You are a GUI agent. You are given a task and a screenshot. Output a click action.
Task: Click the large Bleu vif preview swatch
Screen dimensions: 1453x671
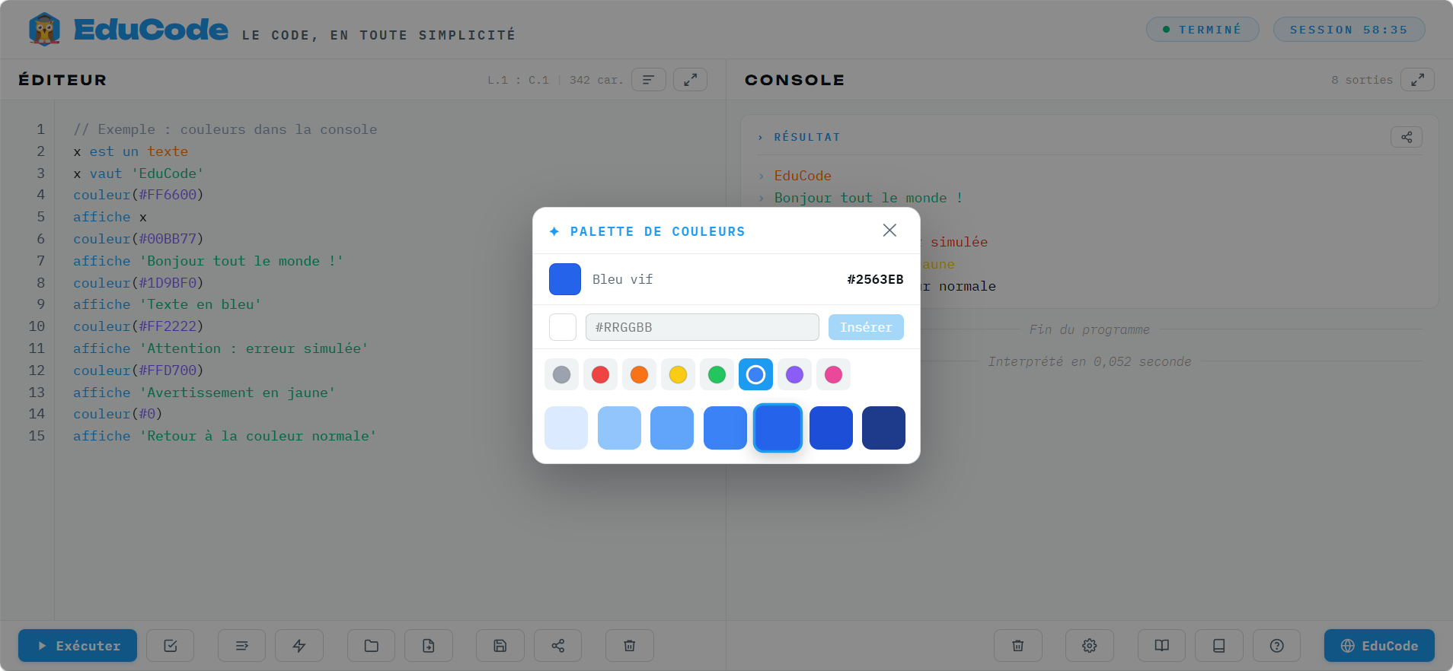point(565,279)
